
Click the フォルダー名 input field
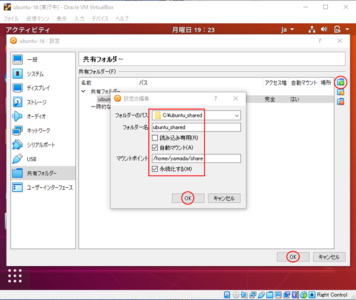[x=196, y=127]
